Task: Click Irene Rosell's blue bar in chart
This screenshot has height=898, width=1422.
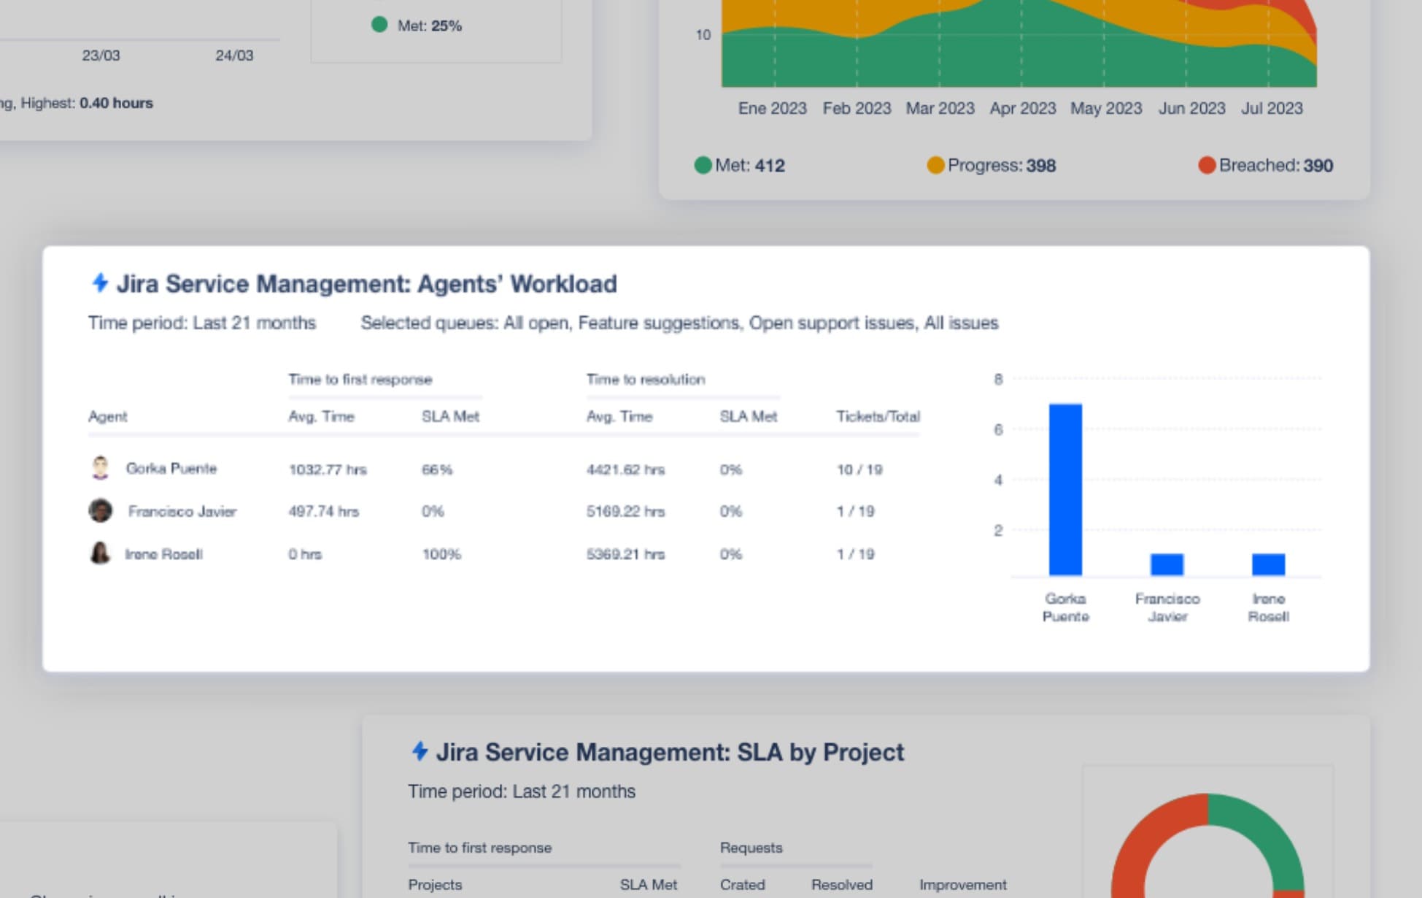Action: click(x=1268, y=564)
